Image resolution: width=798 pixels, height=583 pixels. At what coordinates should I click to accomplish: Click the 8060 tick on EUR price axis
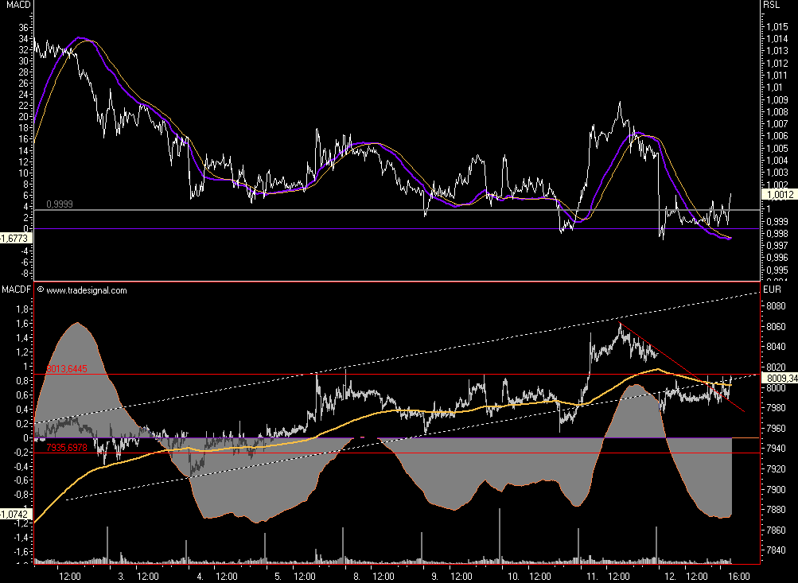(x=774, y=327)
